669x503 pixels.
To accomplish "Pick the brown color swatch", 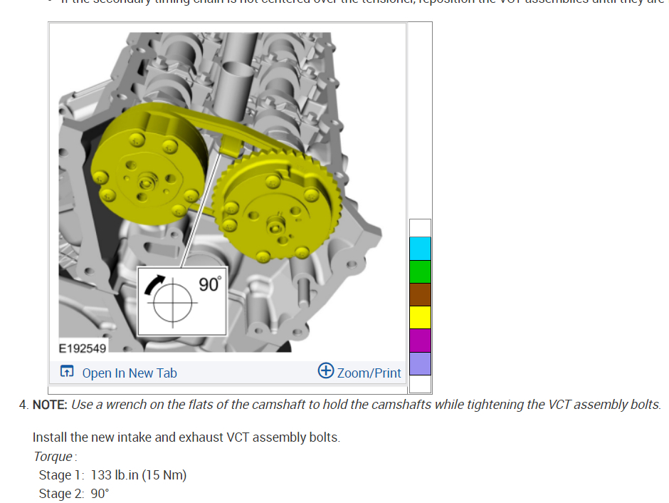I will (420, 295).
